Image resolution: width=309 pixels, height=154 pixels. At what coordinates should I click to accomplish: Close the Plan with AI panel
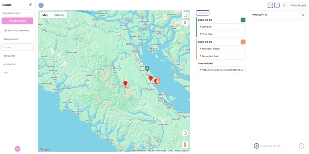point(303,15)
